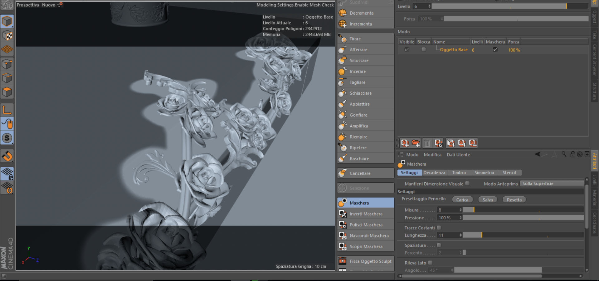Image resolution: width=599 pixels, height=281 pixels.
Task: Toggle Visibile checkbox for Oggetto Base
Action: (407, 49)
